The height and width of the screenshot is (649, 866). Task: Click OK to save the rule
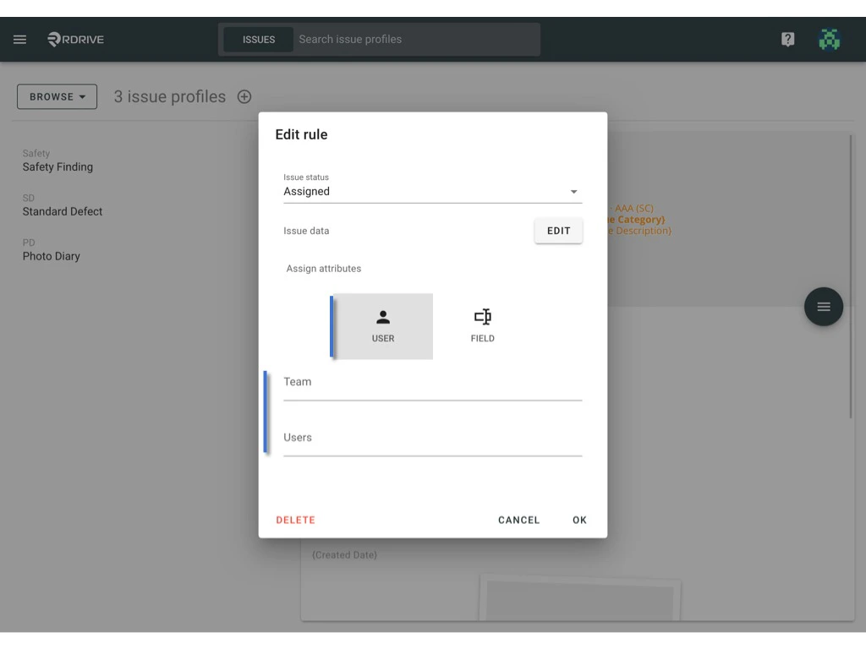tap(579, 520)
